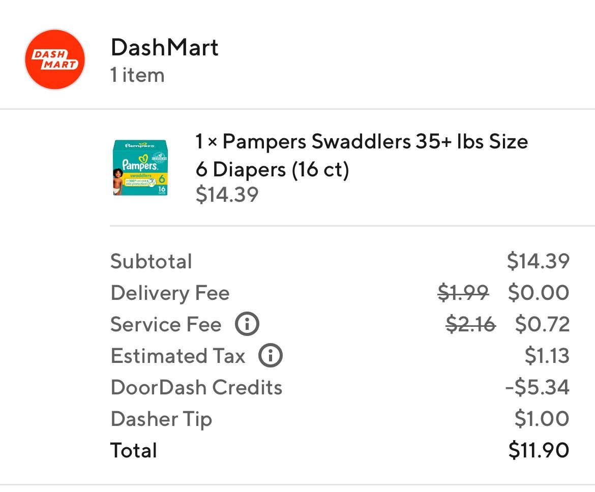The height and width of the screenshot is (492, 595).
Task: Click the DashMart red logo icon
Action: pos(55,59)
